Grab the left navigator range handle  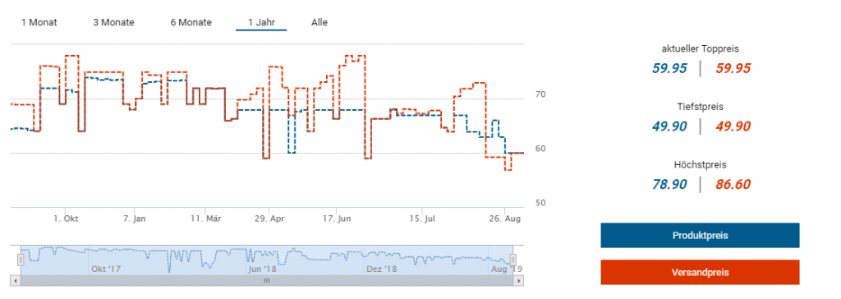[x=21, y=260]
